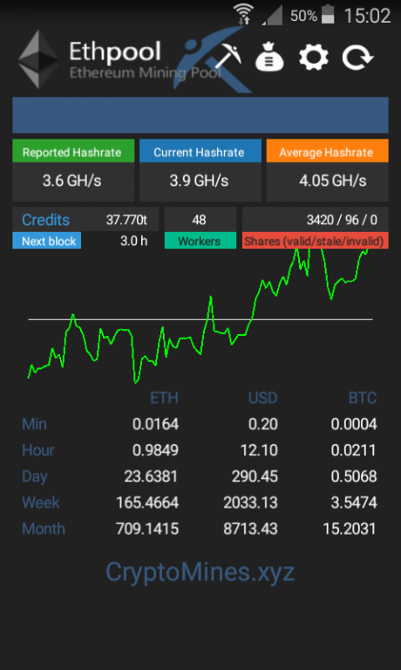Tap the 290.45 USD value
Viewport: 401px width, 670px height.
tap(255, 476)
